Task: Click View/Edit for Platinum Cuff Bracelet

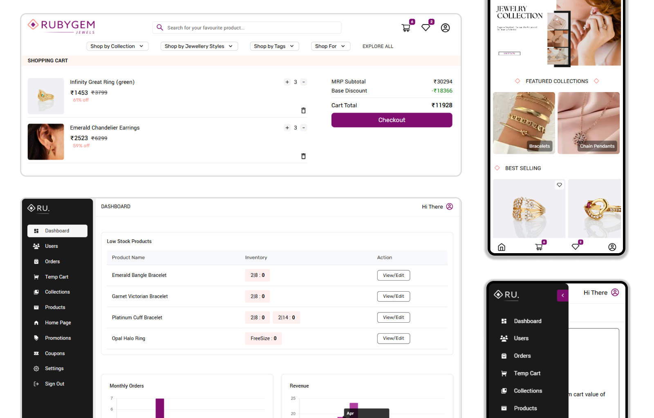Action: point(393,317)
